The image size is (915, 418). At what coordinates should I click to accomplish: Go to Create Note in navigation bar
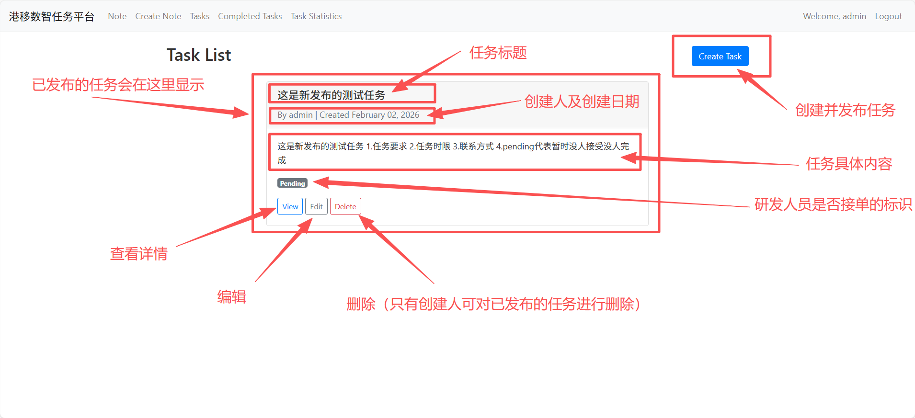158,16
